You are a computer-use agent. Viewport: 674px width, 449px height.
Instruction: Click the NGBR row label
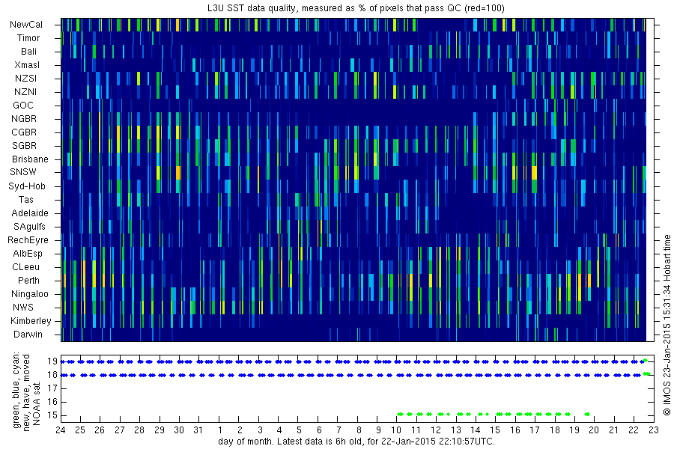pyautogui.click(x=24, y=118)
